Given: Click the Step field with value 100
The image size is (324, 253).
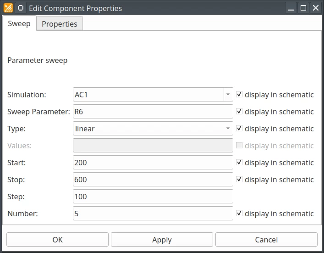Looking at the screenshot, I should [153, 197].
